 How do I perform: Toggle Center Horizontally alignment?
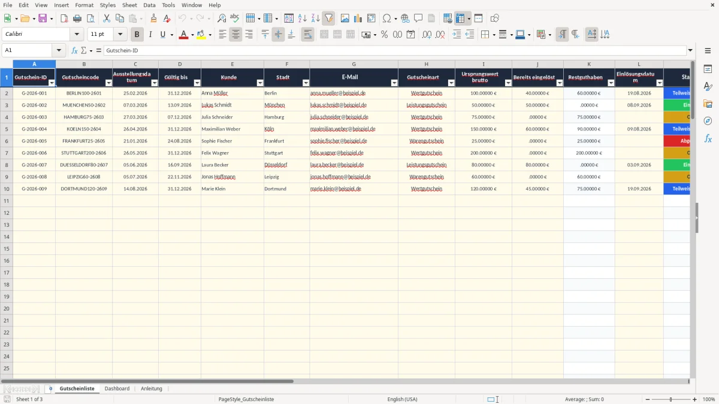[x=235, y=35]
